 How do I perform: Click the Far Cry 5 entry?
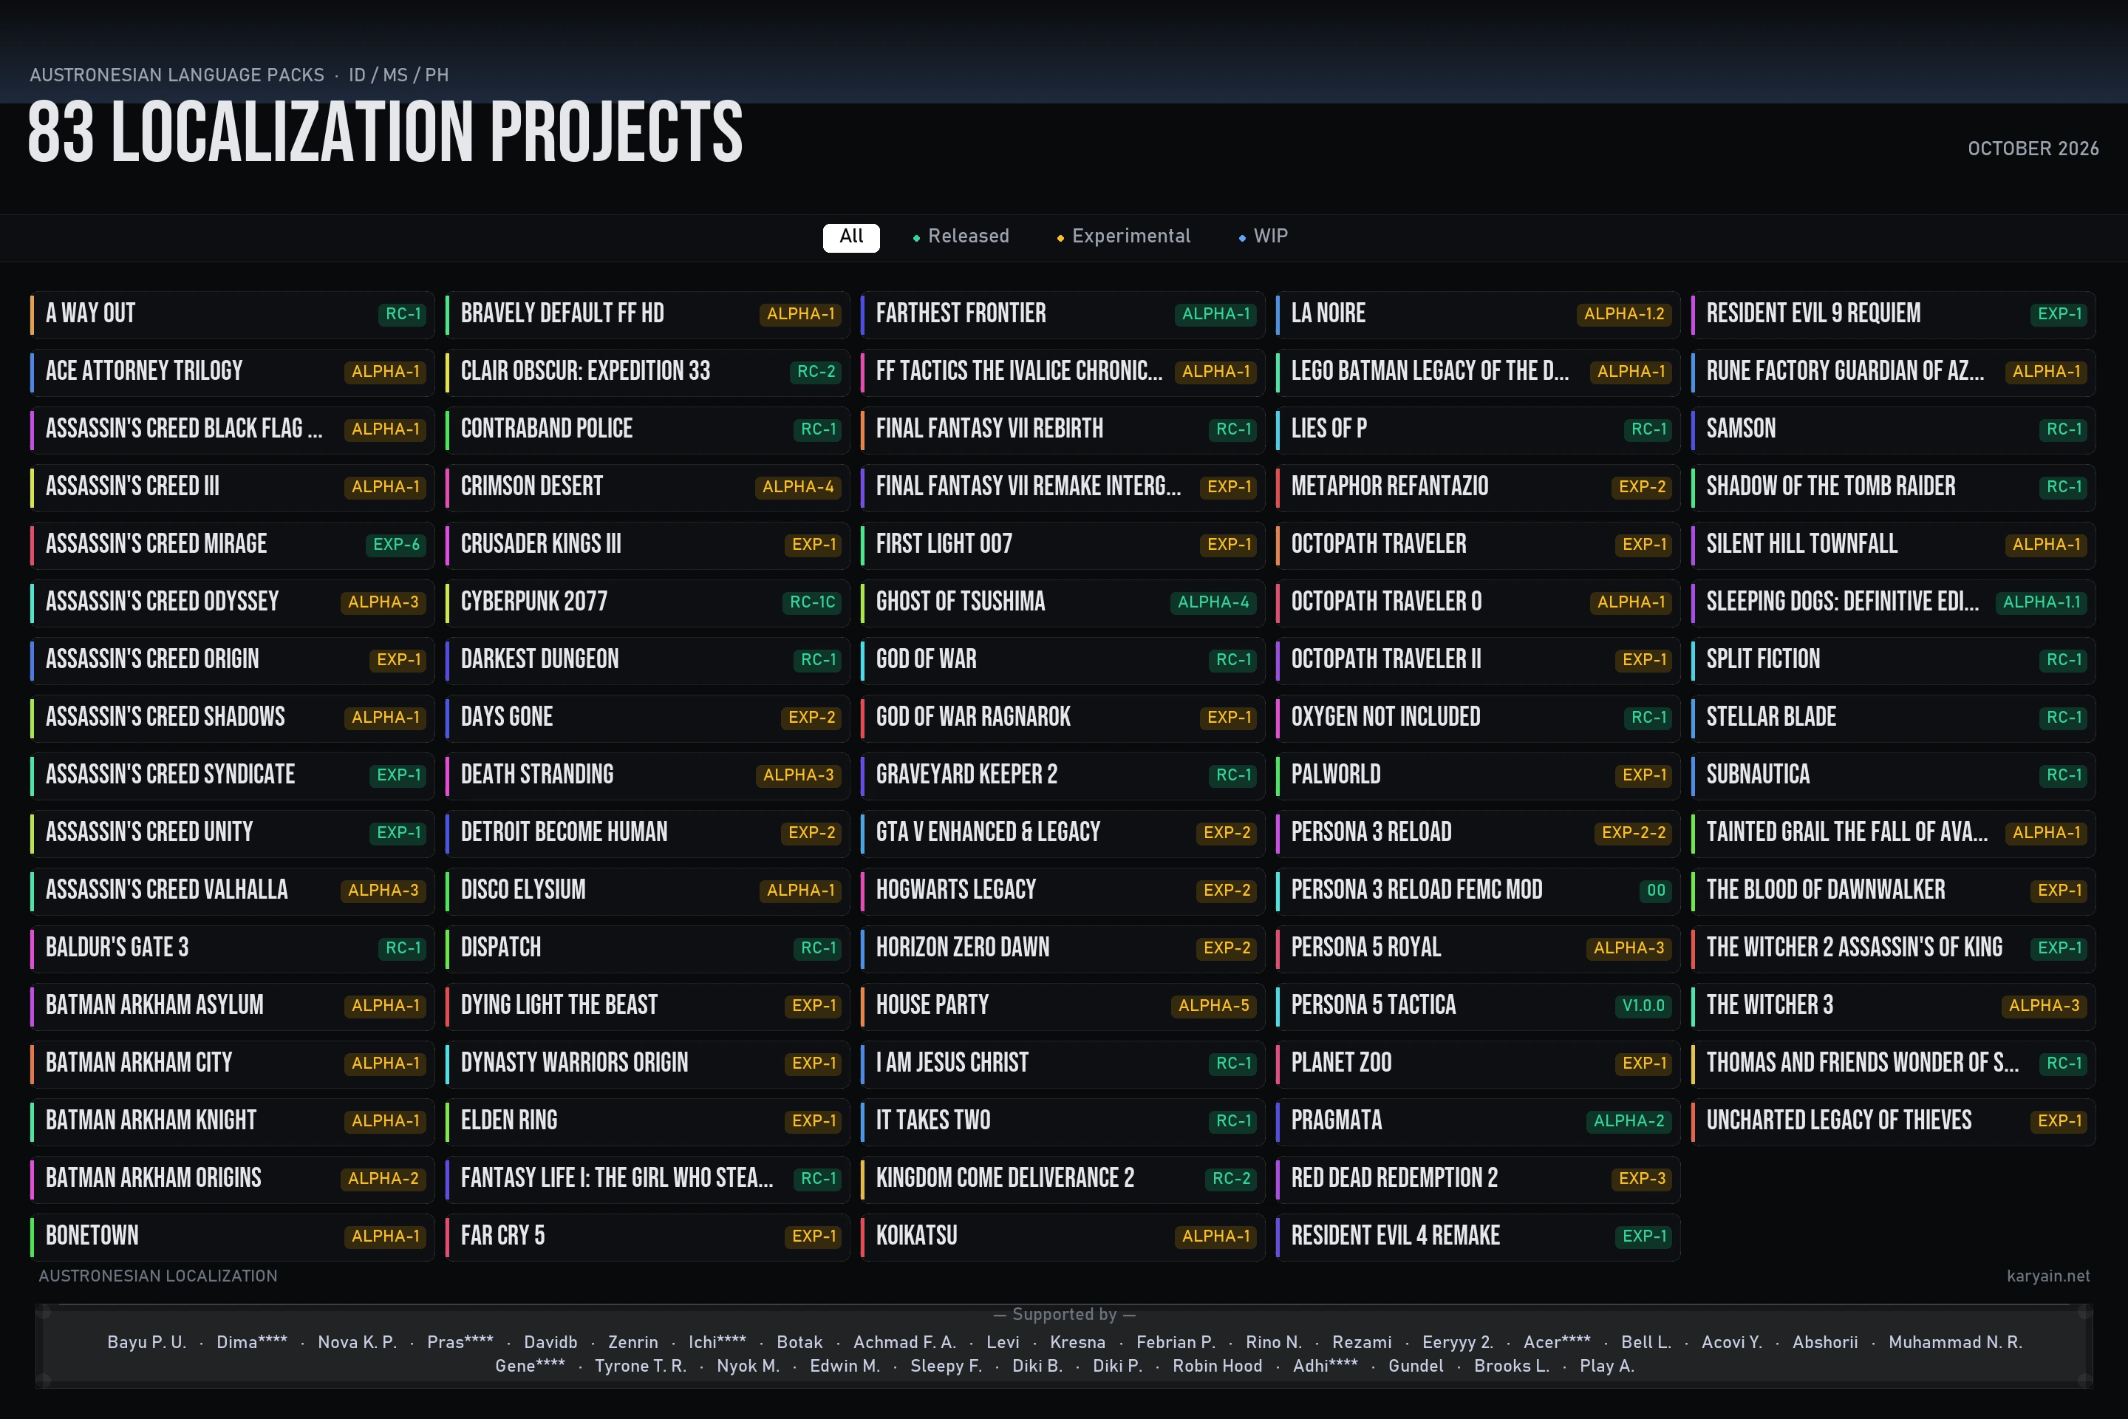[648, 1237]
